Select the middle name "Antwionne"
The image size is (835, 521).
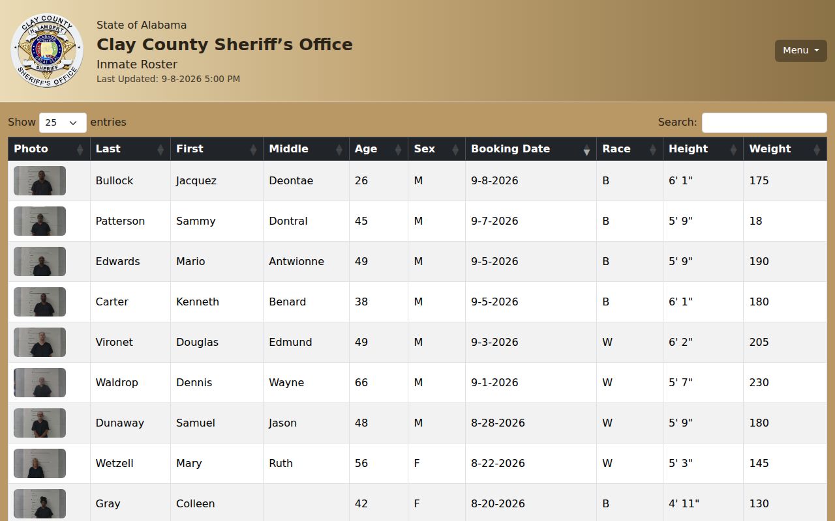296,262
